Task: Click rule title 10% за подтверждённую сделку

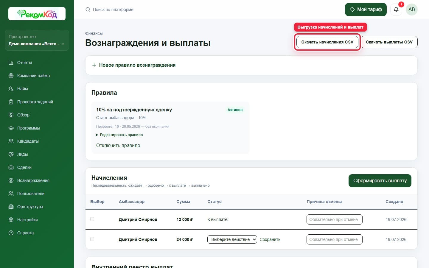Action: [134, 110]
